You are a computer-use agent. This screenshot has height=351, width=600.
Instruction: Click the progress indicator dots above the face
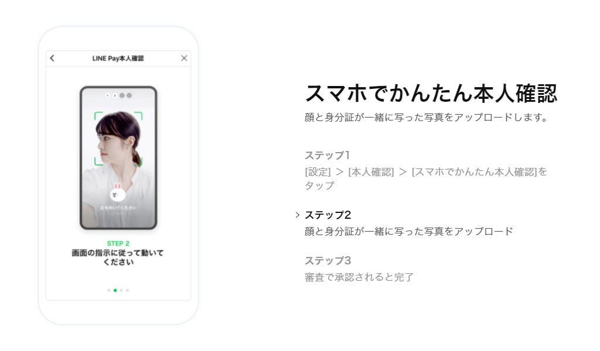pyautogui.click(x=118, y=95)
